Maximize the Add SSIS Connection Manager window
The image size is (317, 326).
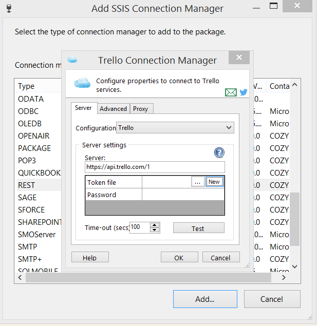pyautogui.click(x=273, y=6)
